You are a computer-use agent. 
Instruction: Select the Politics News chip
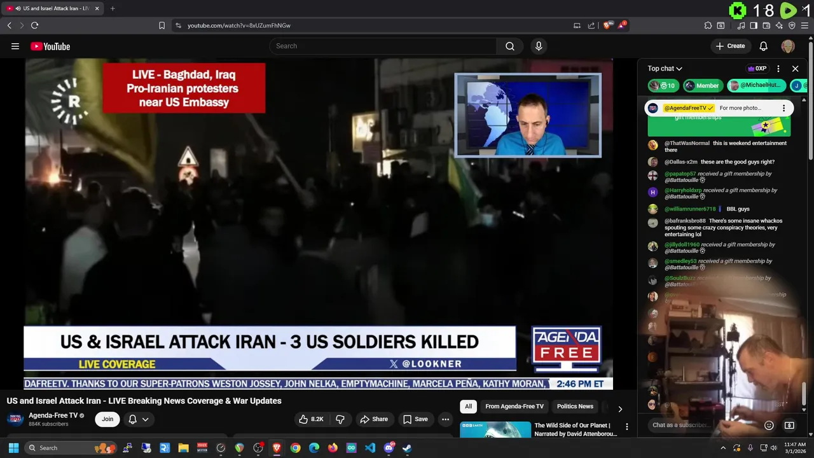tap(575, 406)
